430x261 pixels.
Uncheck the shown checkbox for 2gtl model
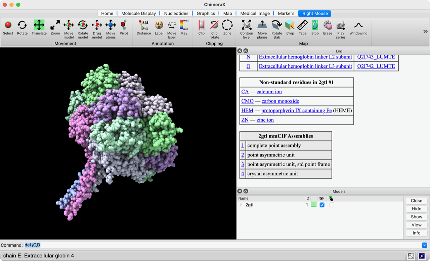pyautogui.click(x=322, y=205)
